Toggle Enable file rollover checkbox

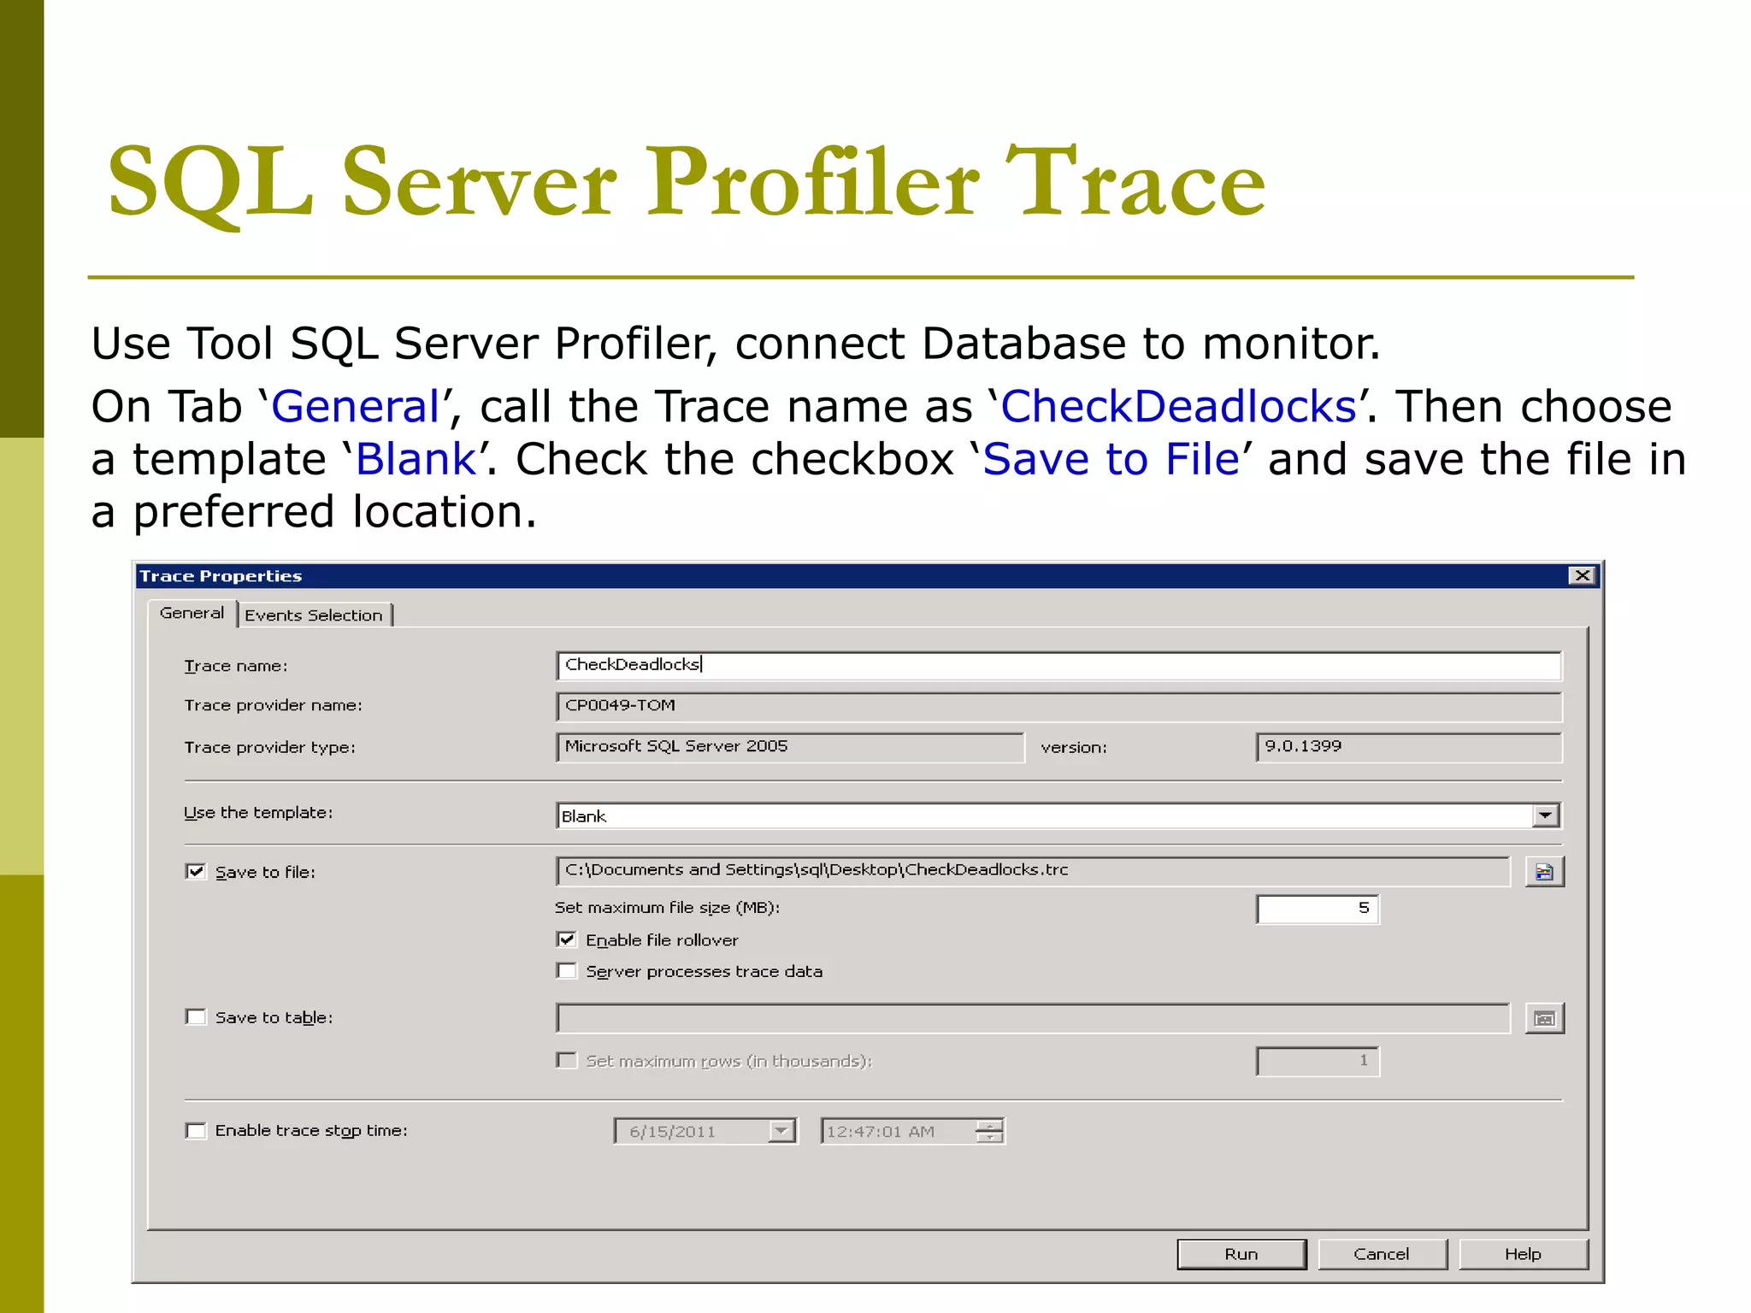coord(566,939)
